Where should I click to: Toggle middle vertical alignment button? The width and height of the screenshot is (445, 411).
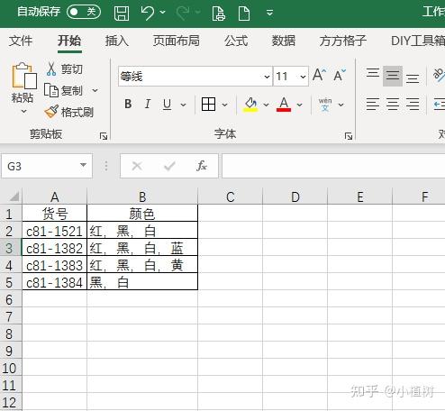click(393, 76)
